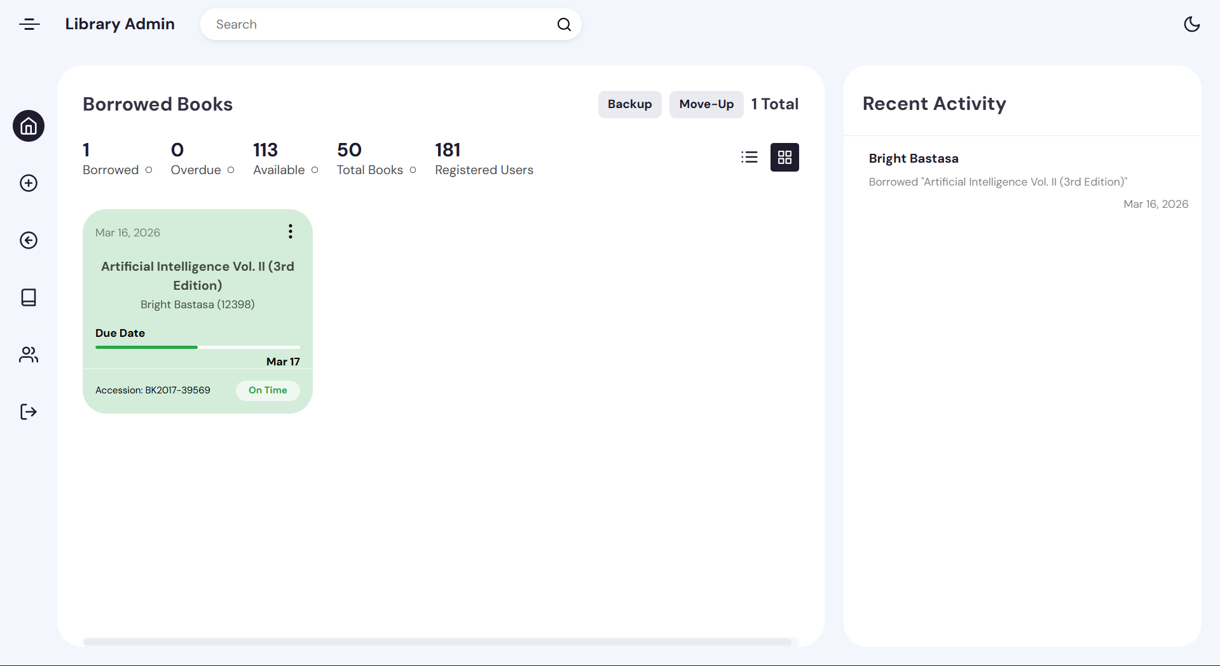Select the Borrowed stat radio filter
This screenshot has height=666, width=1220.
click(x=148, y=170)
